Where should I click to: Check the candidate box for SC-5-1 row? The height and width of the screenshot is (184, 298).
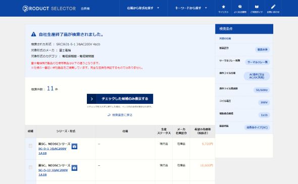pos(30,146)
